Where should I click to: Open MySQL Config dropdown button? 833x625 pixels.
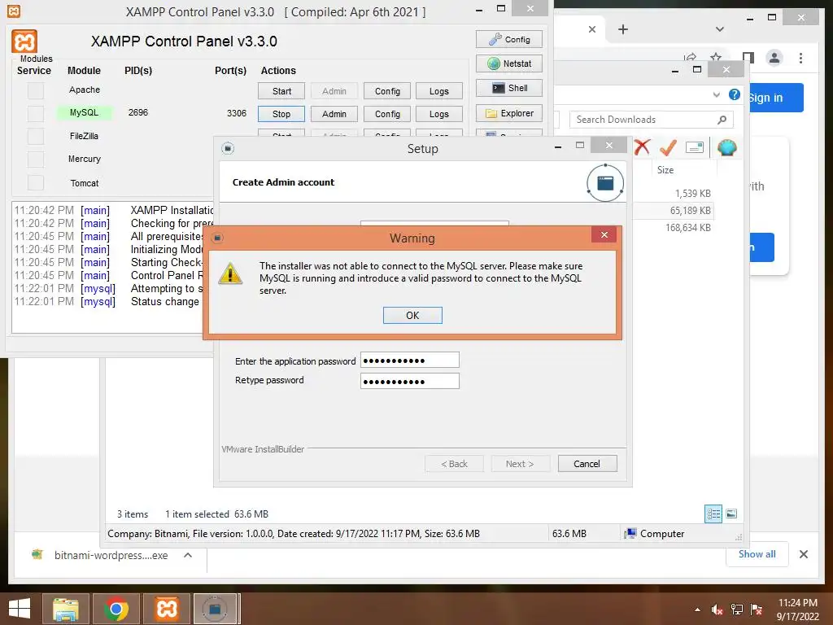(x=387, y=114)
